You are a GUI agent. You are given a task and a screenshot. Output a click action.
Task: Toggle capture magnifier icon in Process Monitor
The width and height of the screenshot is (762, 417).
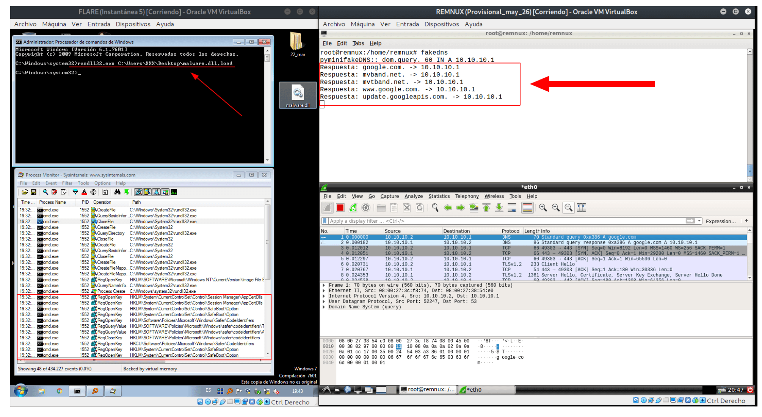(x=45, y=192)
